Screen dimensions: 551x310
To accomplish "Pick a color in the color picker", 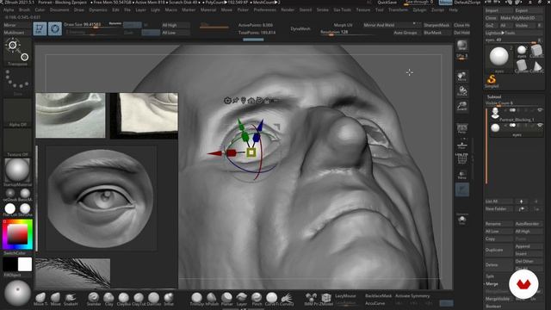I will click(x=17, y=234).
